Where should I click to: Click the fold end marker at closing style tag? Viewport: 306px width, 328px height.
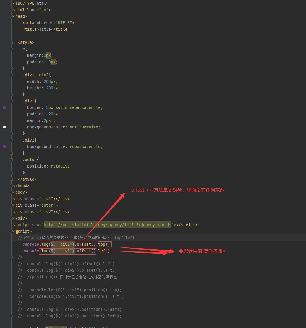pos(11,179)
